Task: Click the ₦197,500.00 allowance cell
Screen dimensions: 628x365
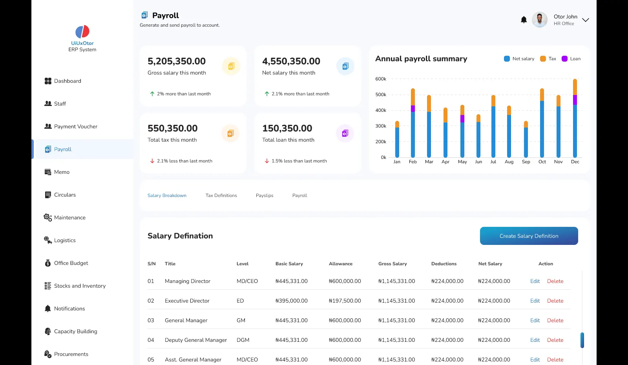Action: click(345, 301)
